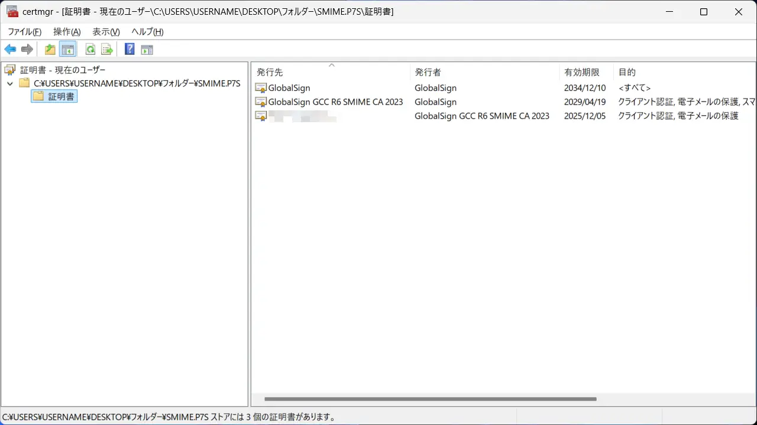Viewport: 757px width, 425px height.
Task: Sort by the 有効期限 column header
Action: [586, 72]
